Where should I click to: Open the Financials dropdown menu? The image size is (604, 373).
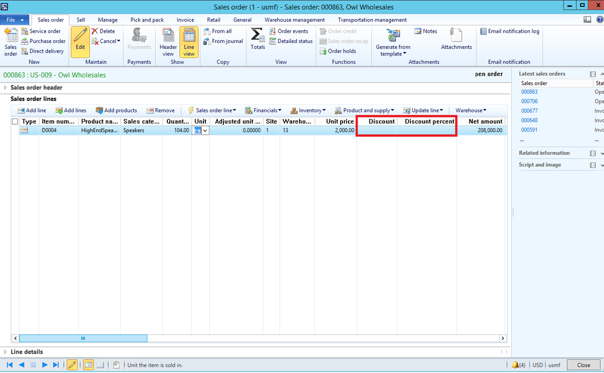(x=263, y=110)
